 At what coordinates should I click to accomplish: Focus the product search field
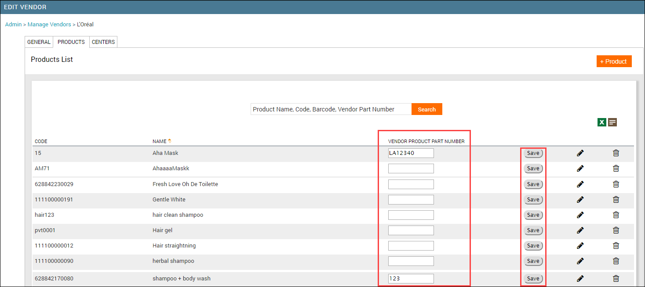click(331, 109)
